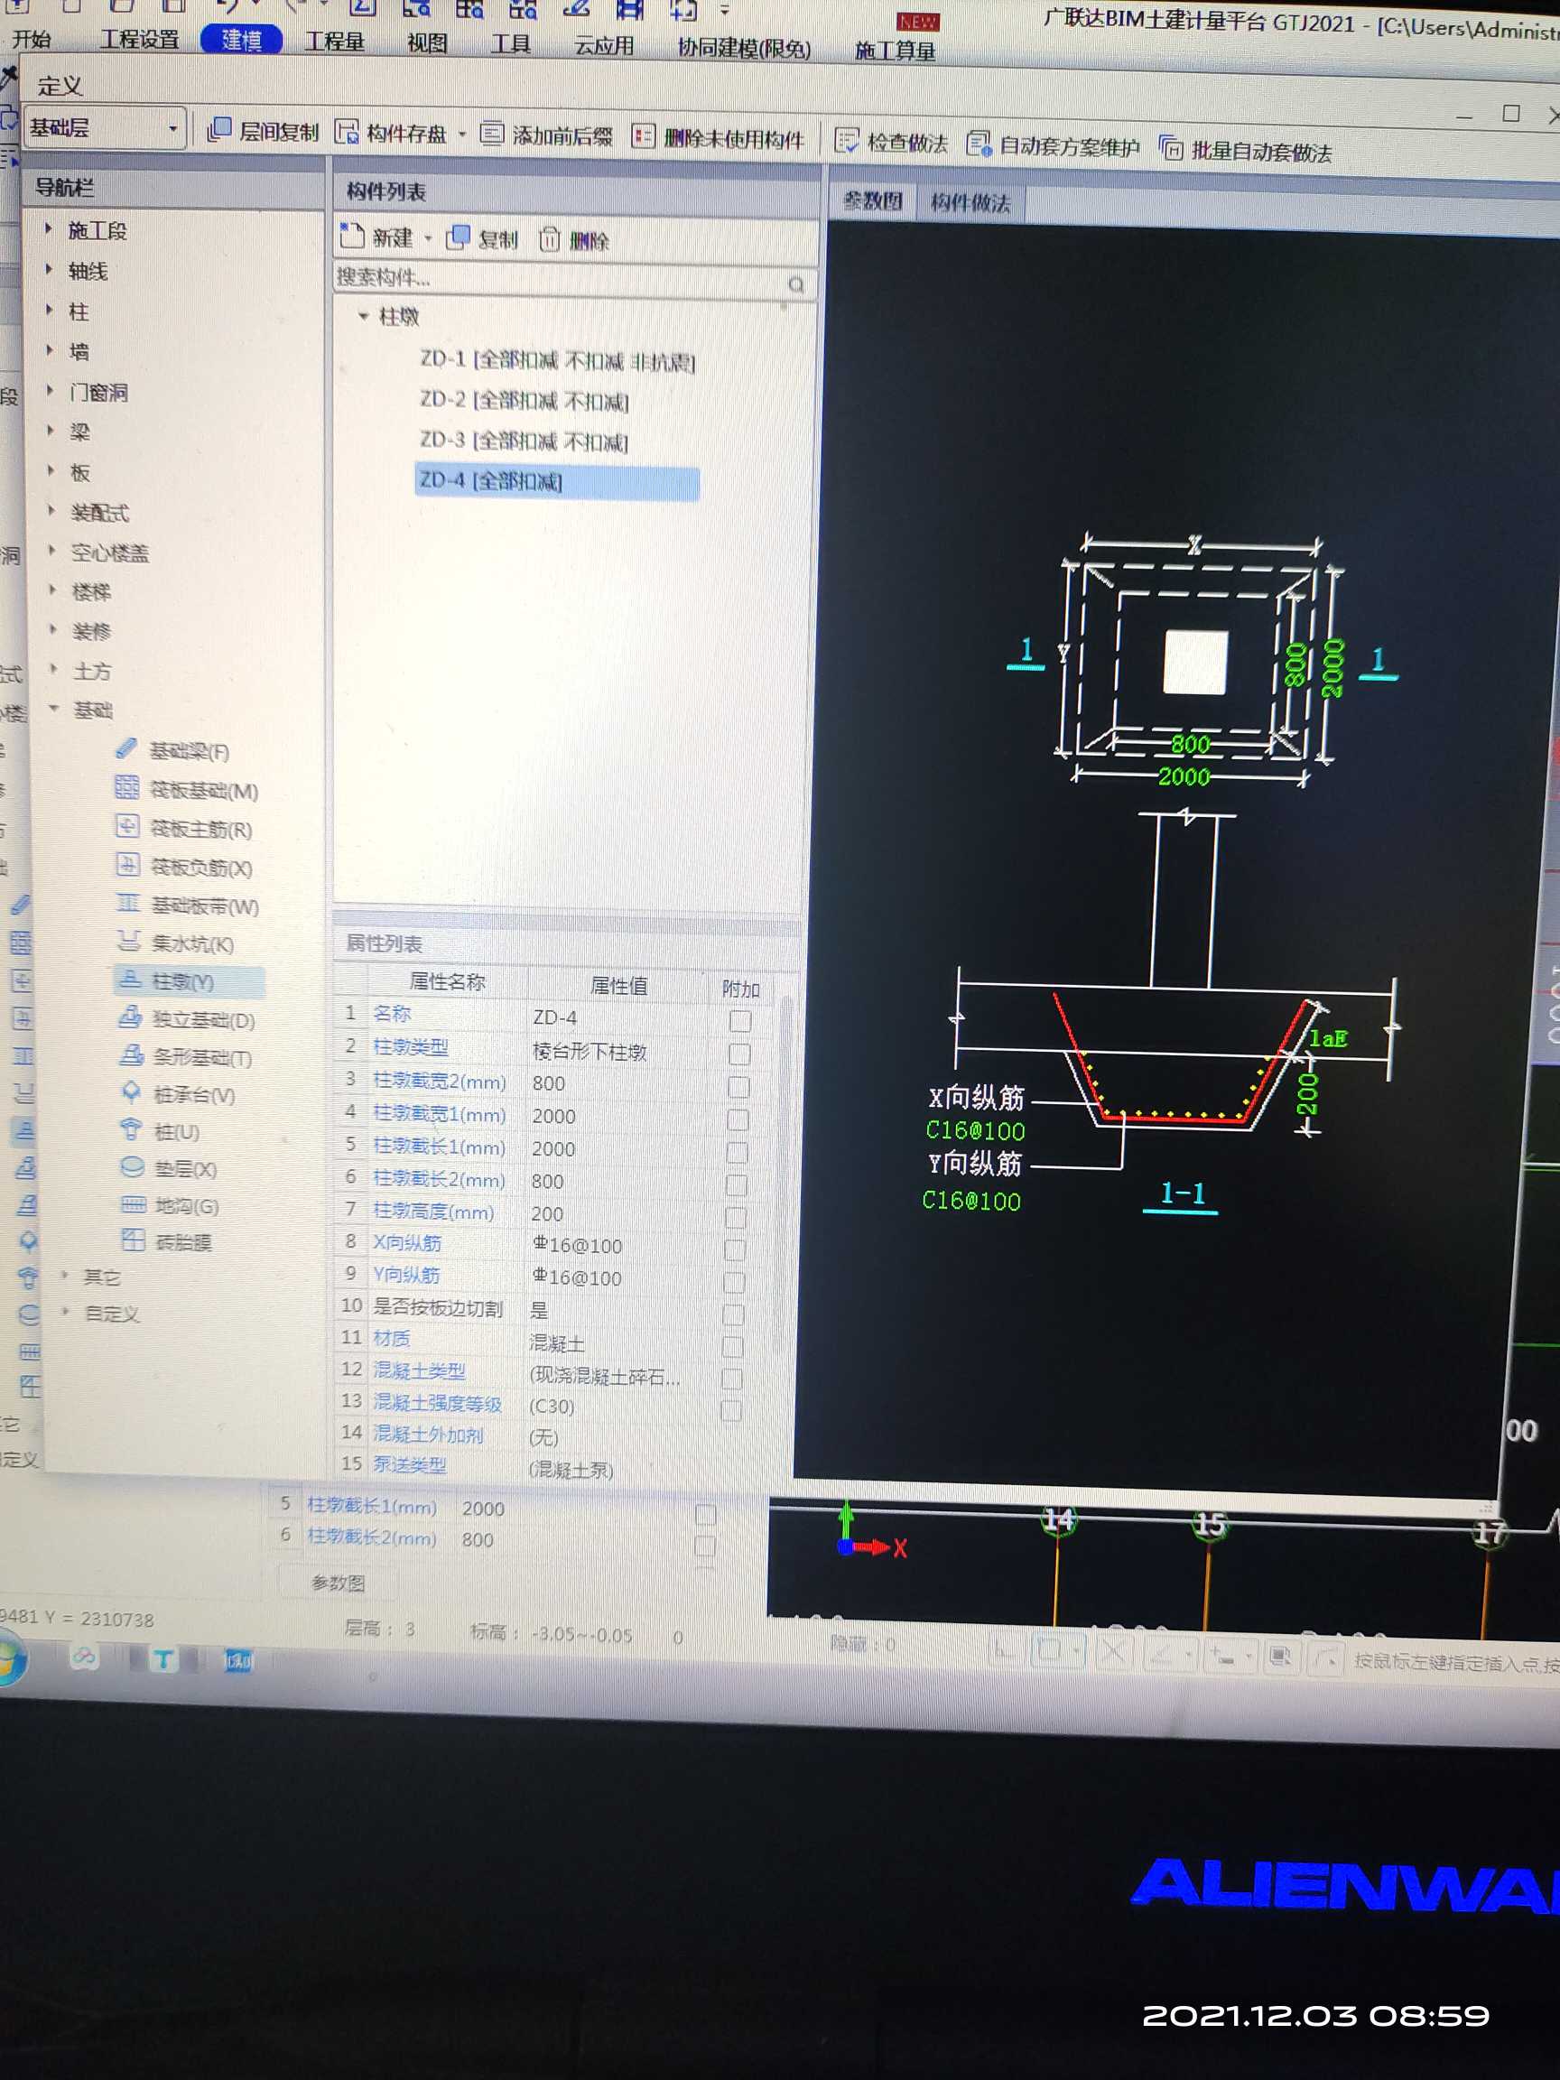Tick 附加 checkbox for 混凝土强度等级 row
Screen dimensions: 1560x2080
click(730, 1410)
